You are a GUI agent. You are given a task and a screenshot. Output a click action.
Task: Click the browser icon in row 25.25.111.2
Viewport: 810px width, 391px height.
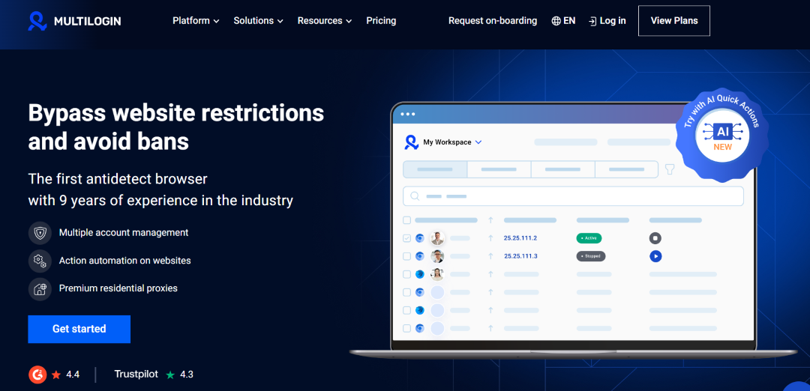pos(420,238)
